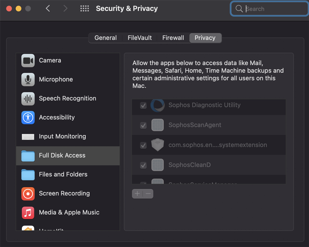
Task: Click the Microphone icon in the privacy list
Action: point(28,80)
